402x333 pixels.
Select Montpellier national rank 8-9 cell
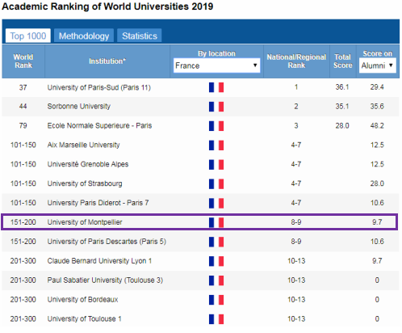(296, 222)
